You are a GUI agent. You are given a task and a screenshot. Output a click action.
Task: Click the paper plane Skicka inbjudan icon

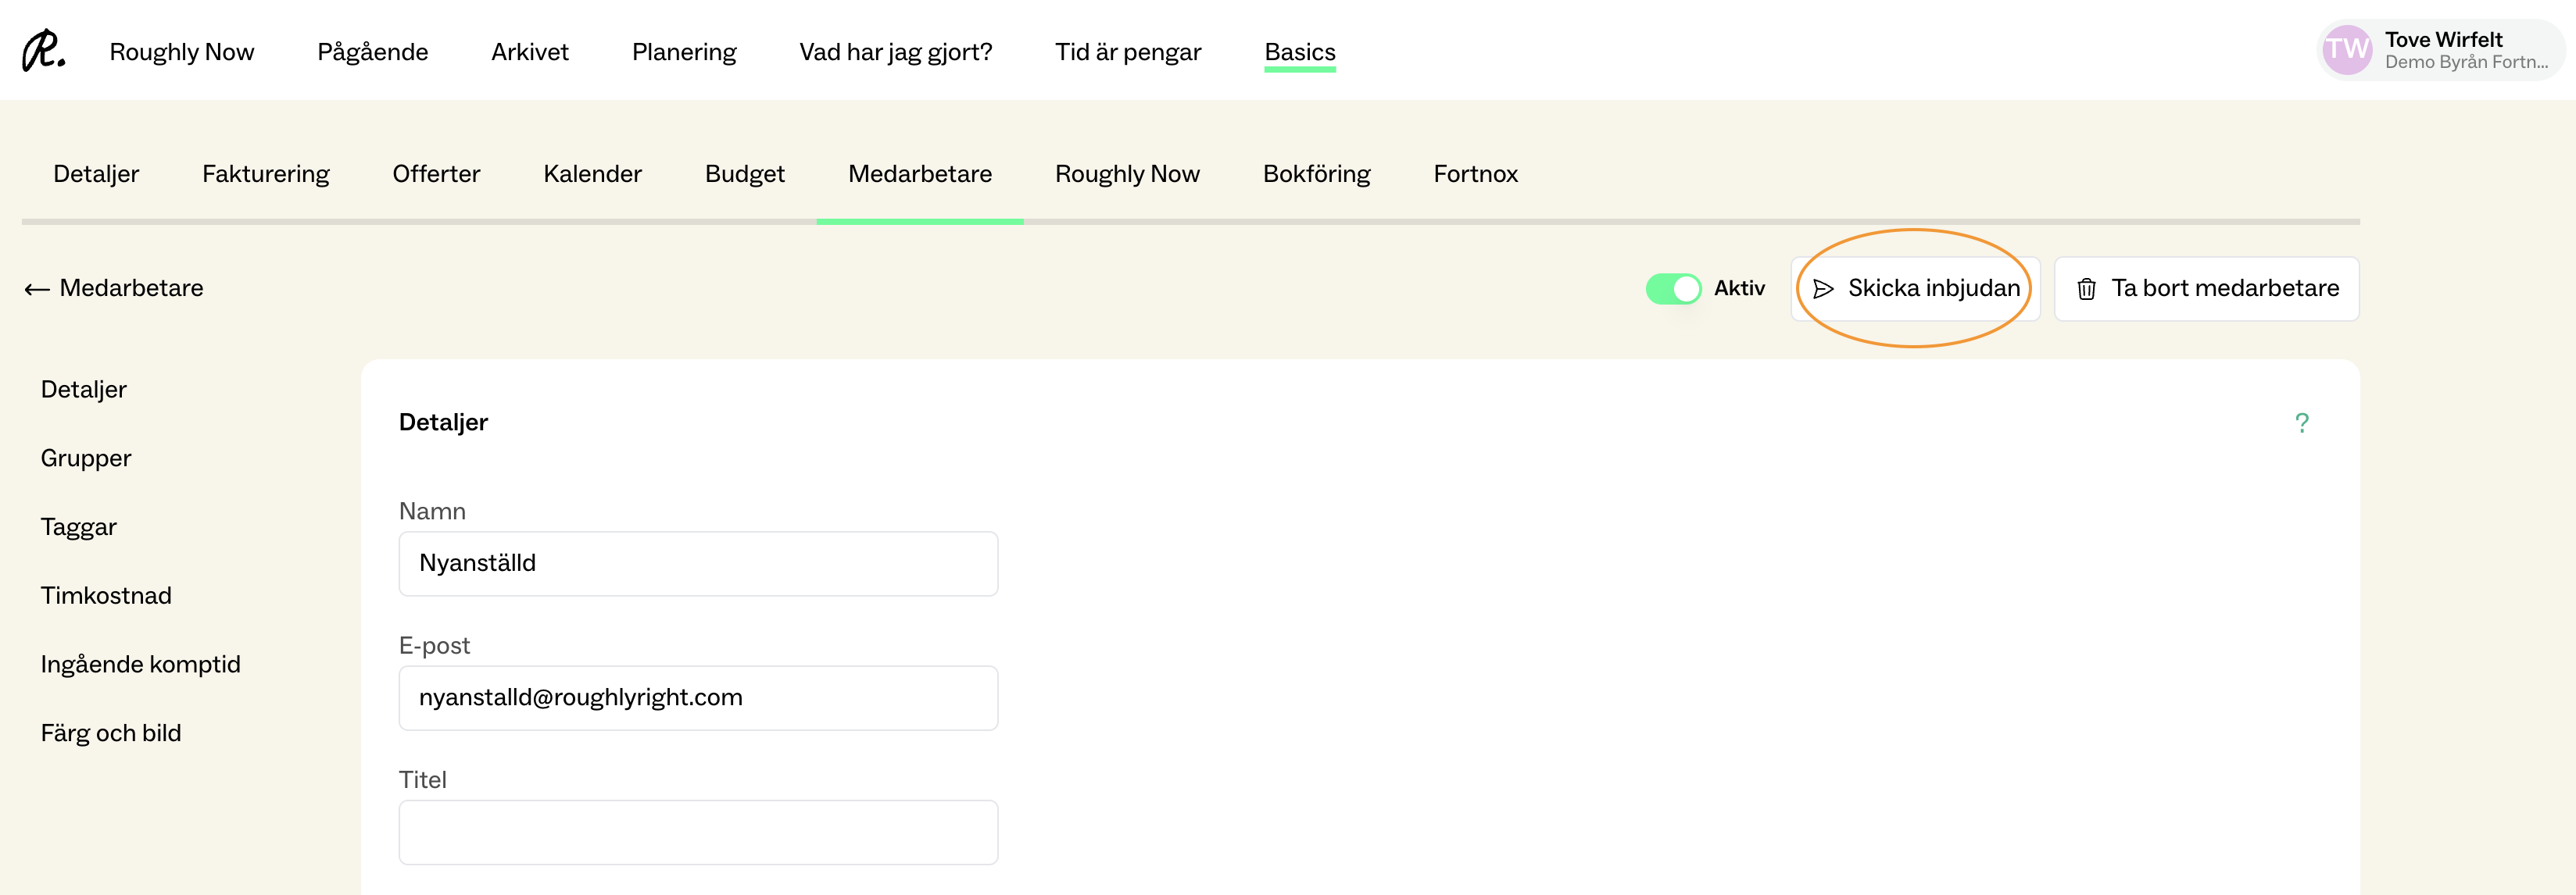point(1823,289)
